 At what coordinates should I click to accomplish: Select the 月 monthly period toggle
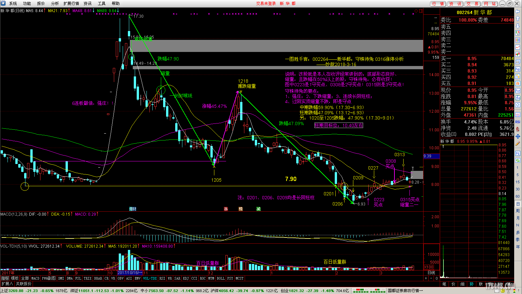(518, 218)
